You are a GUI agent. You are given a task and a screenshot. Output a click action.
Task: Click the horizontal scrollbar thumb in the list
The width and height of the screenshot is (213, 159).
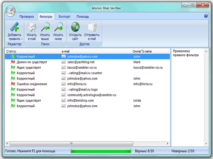click(72, 143)
